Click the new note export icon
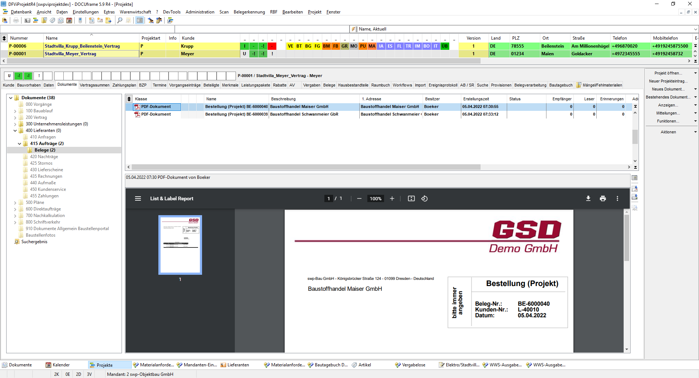The image size is (699, 378). coord(108,20)
